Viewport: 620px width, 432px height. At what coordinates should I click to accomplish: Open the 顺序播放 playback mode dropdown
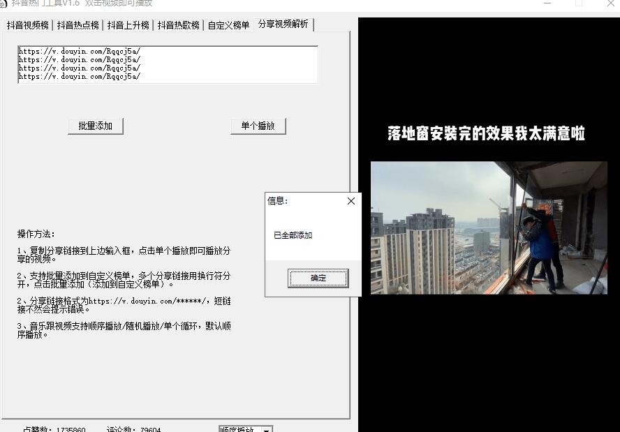click(245, 429)
